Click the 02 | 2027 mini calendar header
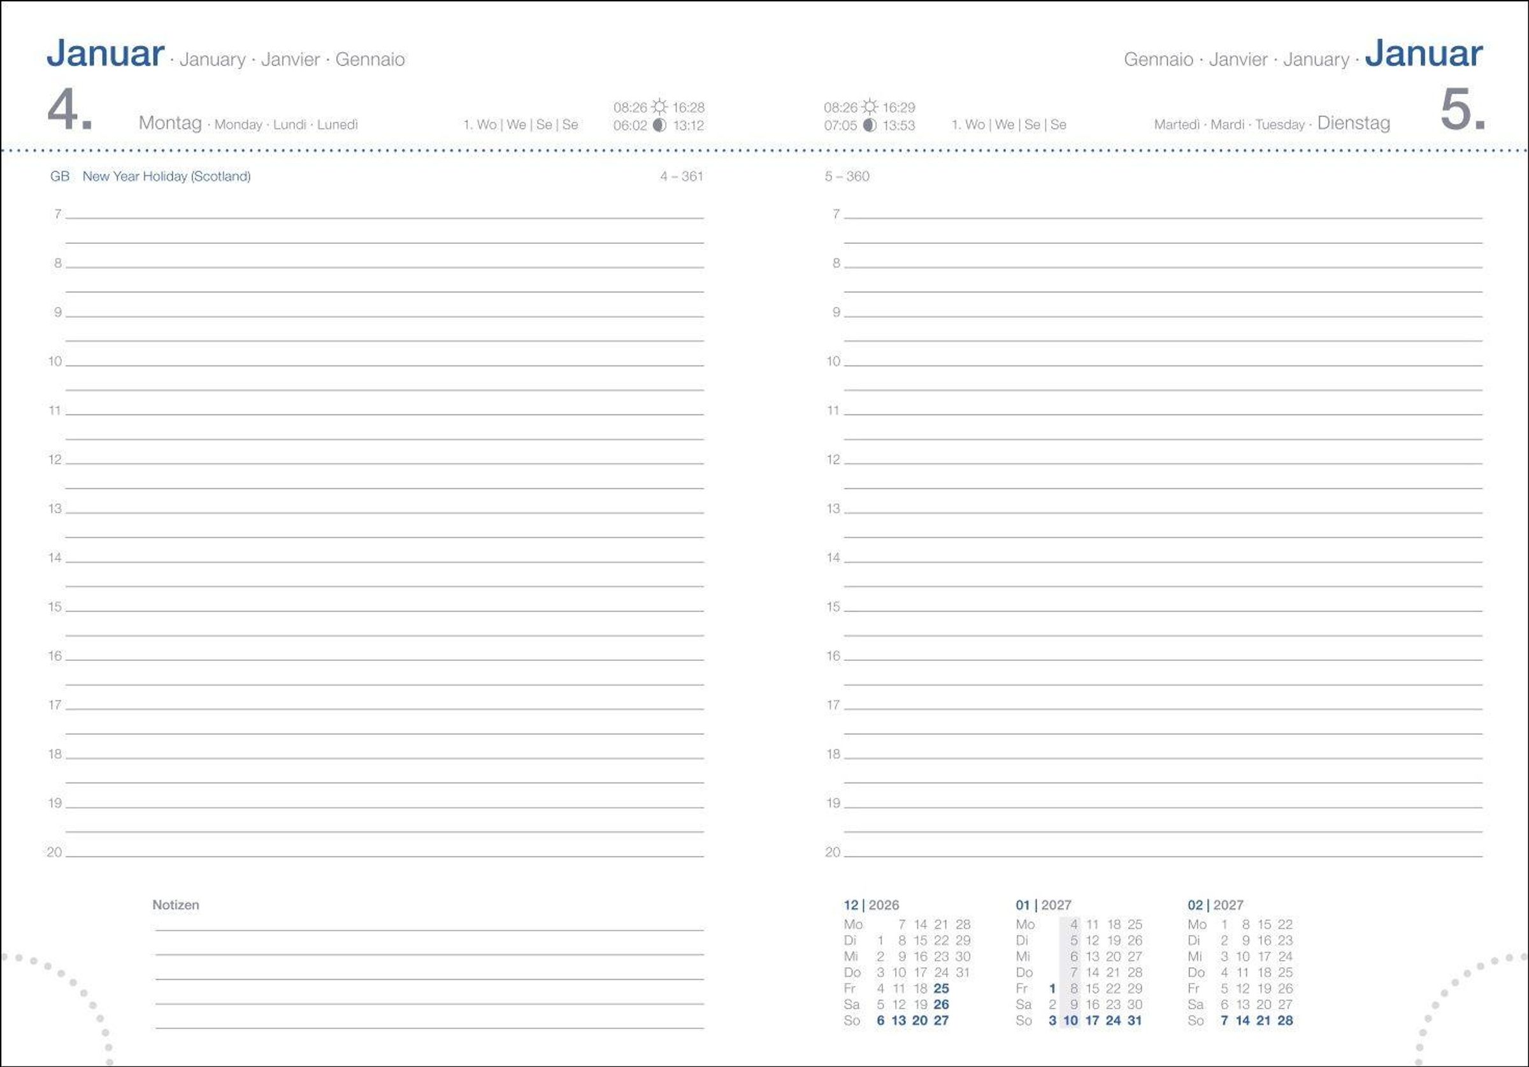This screenshot has width=1529, height=1067. pyautogui.click(x=1215, y=905)
